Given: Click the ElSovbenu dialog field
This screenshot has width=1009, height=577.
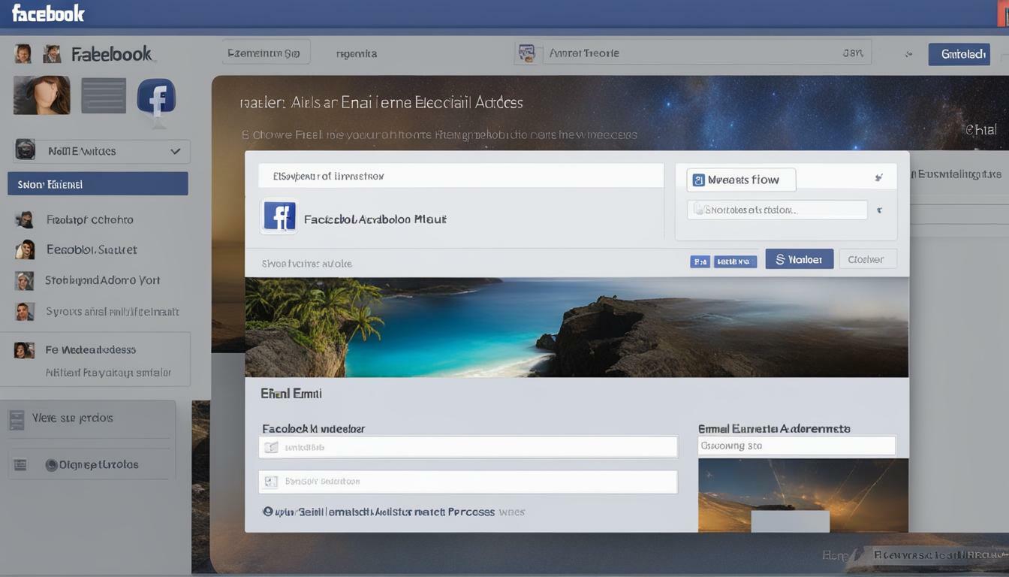Looking at the screenshot, I should tap(461, 176).
